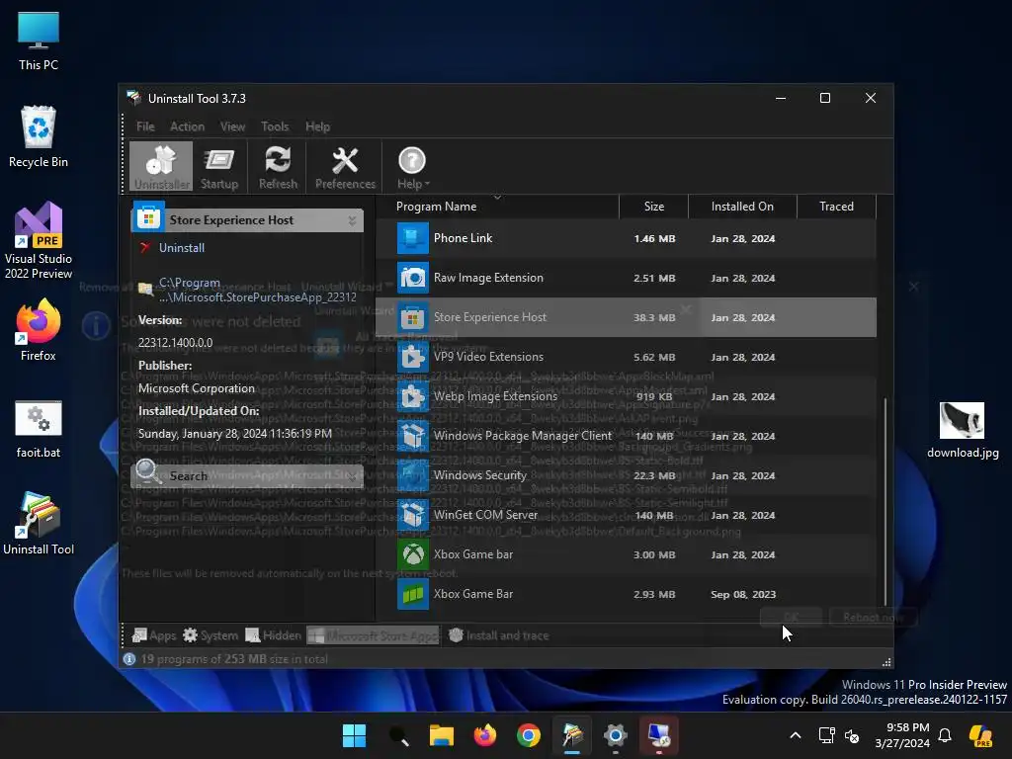Open the notification bell in system tray
The height and width of the screenshot is (759, 1012).
click(x=945, y=735)
